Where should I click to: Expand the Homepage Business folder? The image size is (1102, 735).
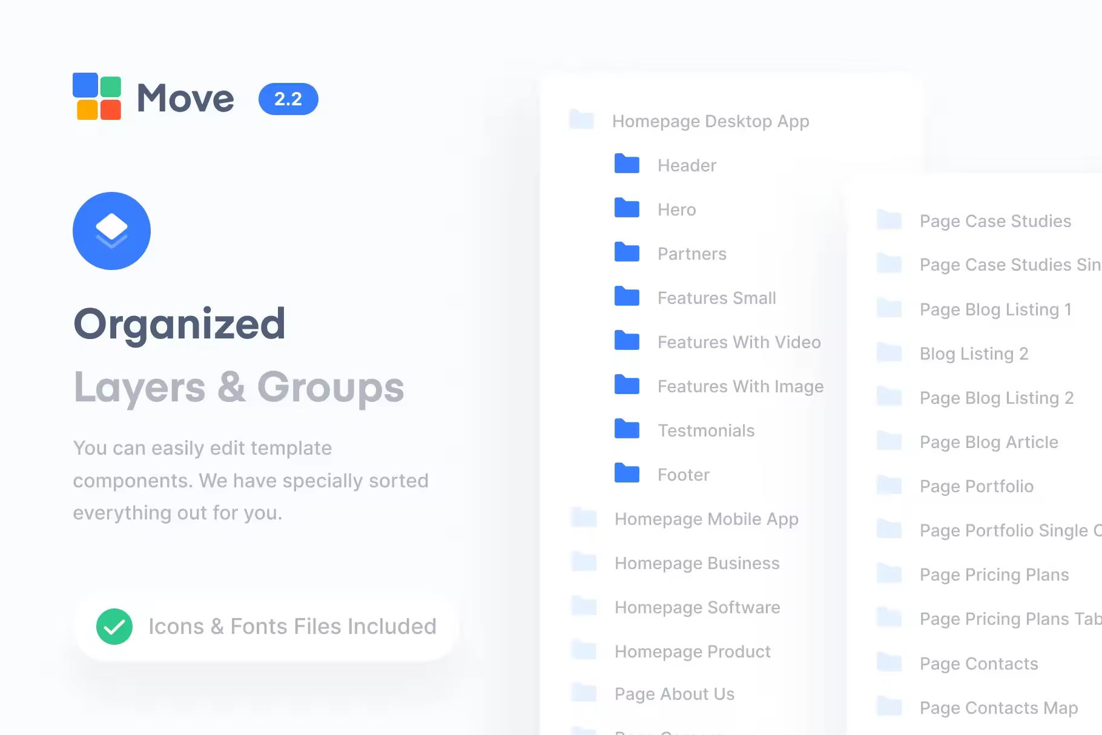click(x=584, y=562)
